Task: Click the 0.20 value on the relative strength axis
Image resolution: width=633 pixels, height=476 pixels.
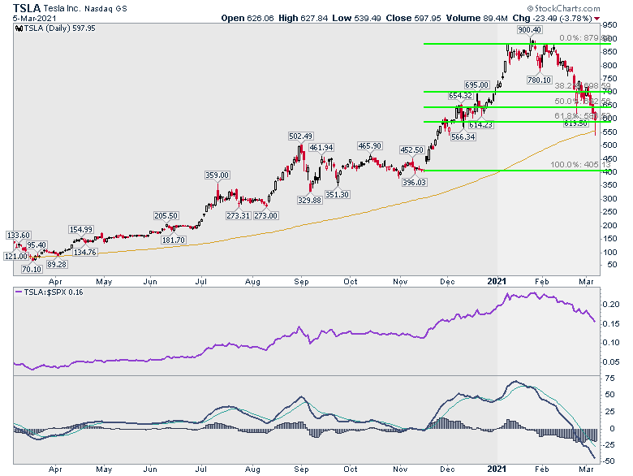Action: tap(611, 304)
